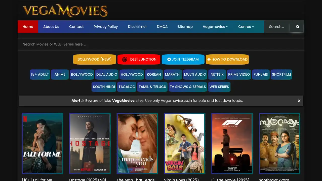Open the DMCA page
322x181 pixels.
(162, 27)
